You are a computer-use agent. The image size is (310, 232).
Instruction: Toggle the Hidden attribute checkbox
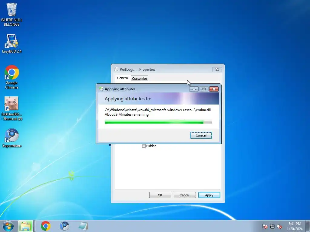pos(144,146)
